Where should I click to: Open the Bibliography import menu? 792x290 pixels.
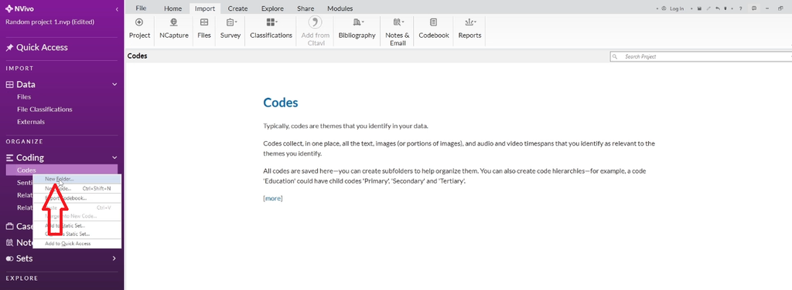(x=357, y=29)
